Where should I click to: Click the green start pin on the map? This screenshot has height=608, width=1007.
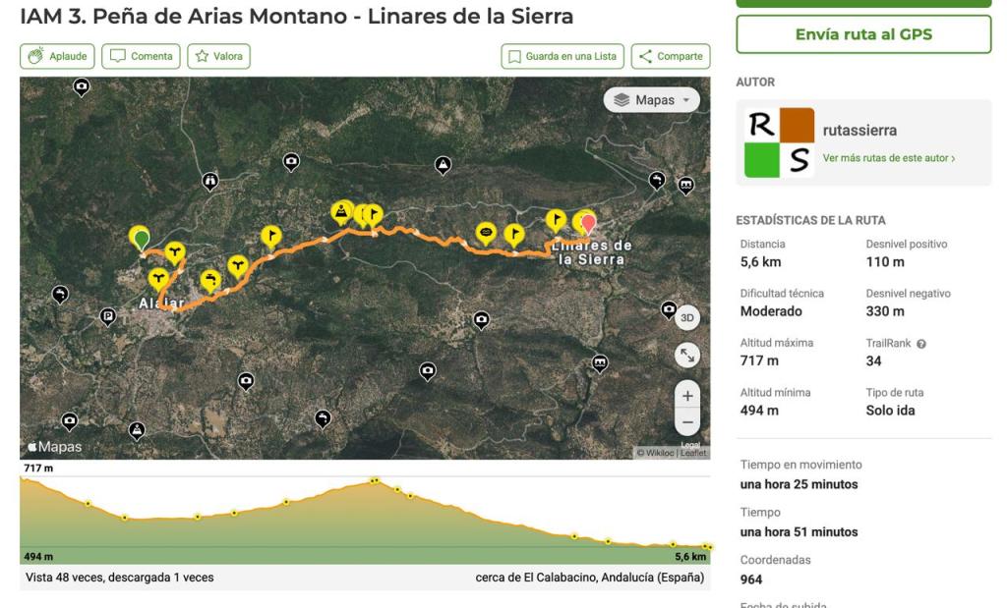[142, 238]
